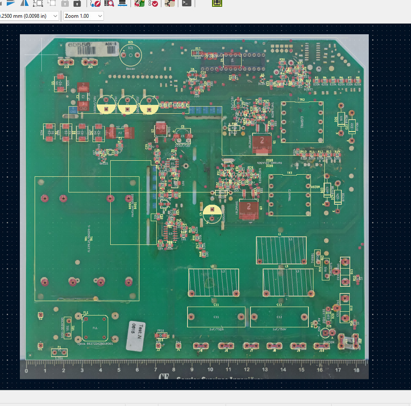Click the 1uF/750V value under C11

pos(216,329)
